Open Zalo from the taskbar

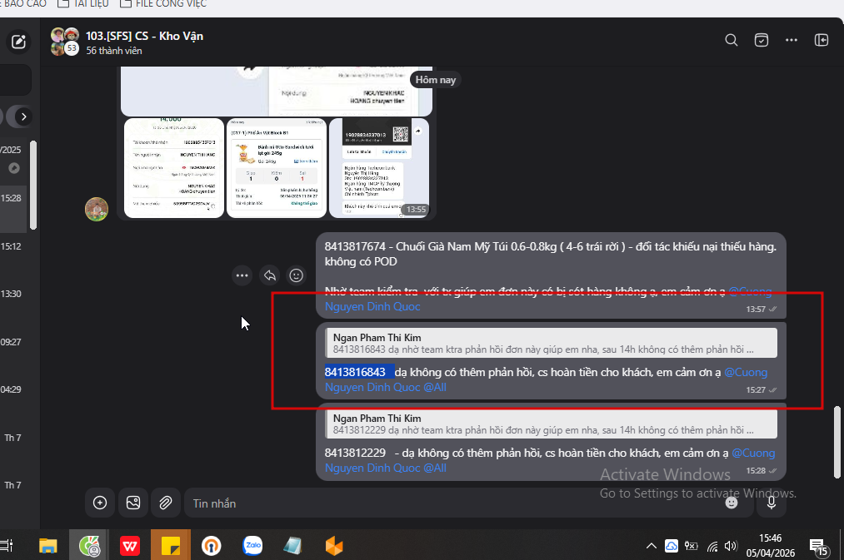252,546
